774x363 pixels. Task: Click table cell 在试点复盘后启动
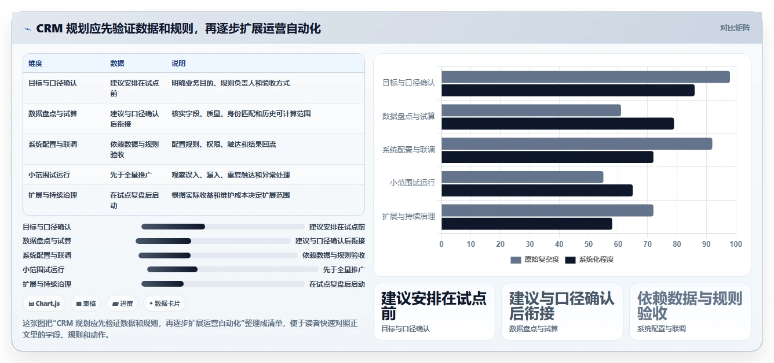[x=135, y=201]
